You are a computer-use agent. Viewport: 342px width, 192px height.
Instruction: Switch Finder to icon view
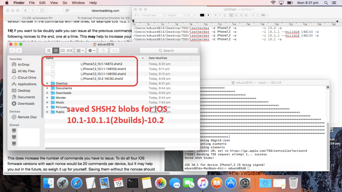(x=49, y=51)
